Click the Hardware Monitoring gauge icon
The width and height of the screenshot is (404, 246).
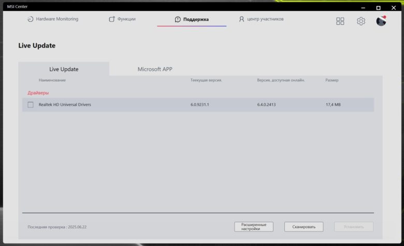(31, 19)
